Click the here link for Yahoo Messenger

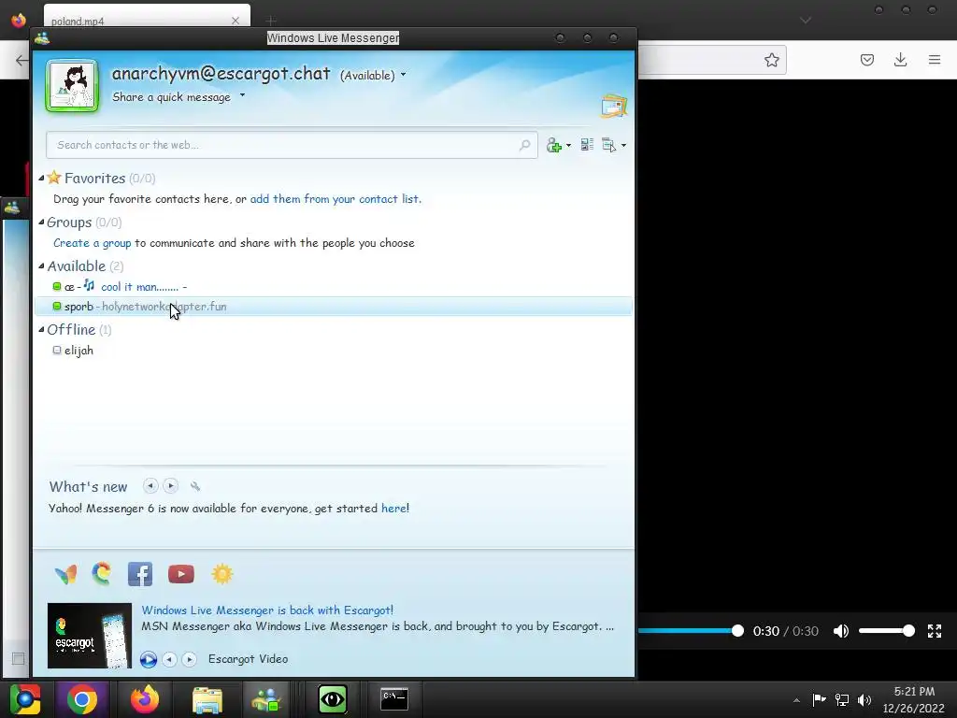tap(393, 508)
